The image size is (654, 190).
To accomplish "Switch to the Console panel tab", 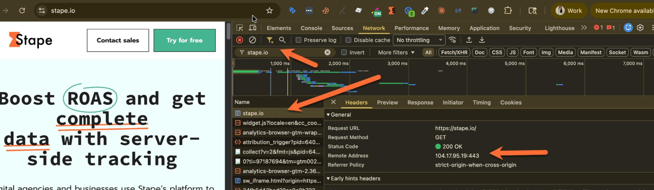I will [311, 28].
